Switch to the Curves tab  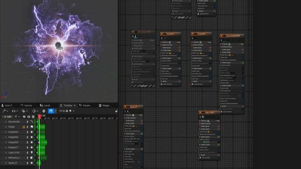tap(28, 106)
